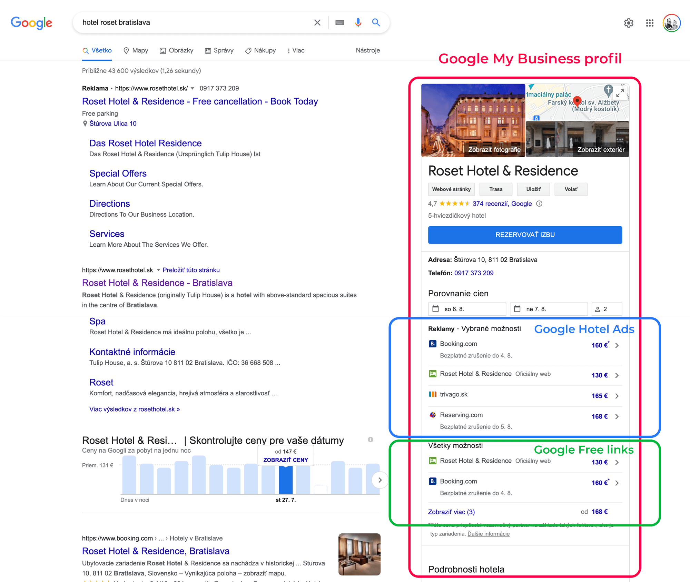
Task: Open the Preložiť túto stránku link
Action: (x=191, y=270)
